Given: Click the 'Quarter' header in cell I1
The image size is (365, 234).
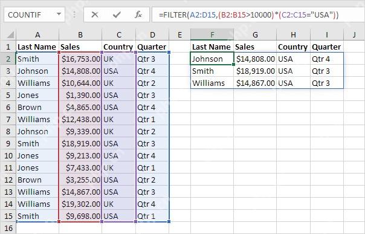Looking at the screenshot, I should (x=326, y=47).
